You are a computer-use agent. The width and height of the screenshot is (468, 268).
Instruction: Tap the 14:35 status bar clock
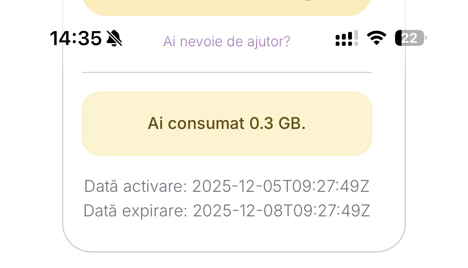(76, 38)
